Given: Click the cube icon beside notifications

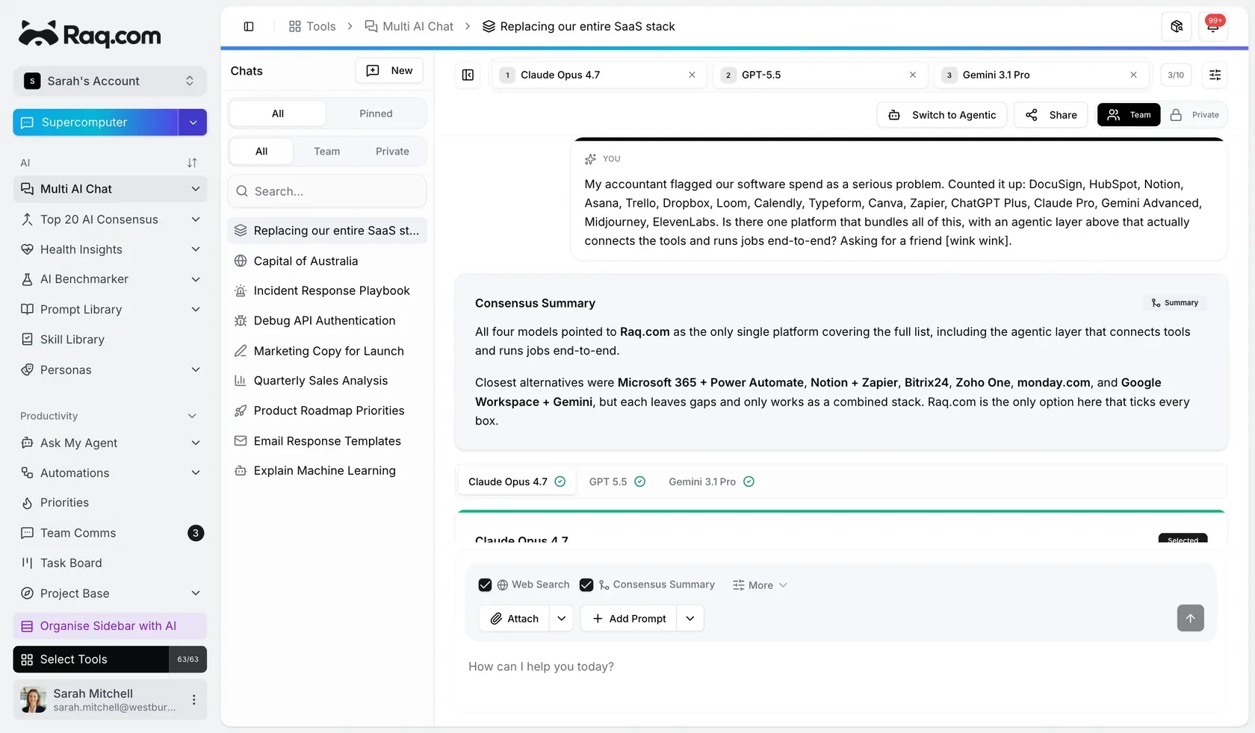Looking at the screenshot, I should (x=1177, y=26).
